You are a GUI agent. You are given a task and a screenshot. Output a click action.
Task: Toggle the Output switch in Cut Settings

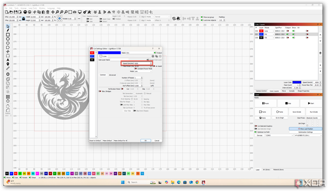click(155, 53)
